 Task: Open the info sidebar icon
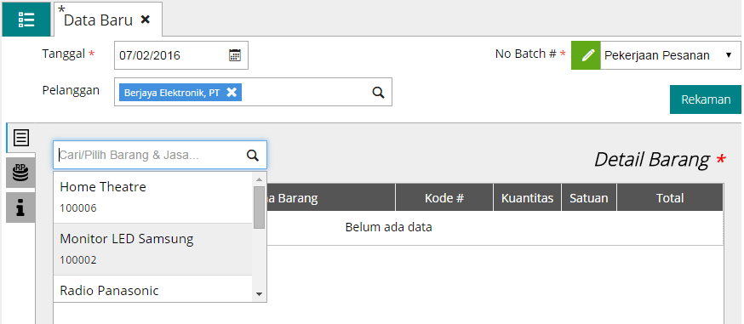21,207
